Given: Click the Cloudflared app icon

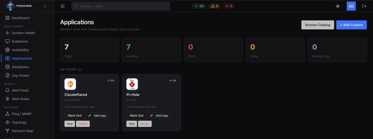Looking at the screenshot, I should pos(70,84).
